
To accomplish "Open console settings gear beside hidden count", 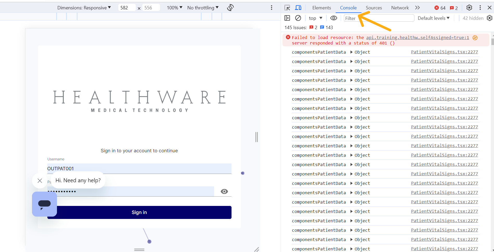I will point(490,18).
